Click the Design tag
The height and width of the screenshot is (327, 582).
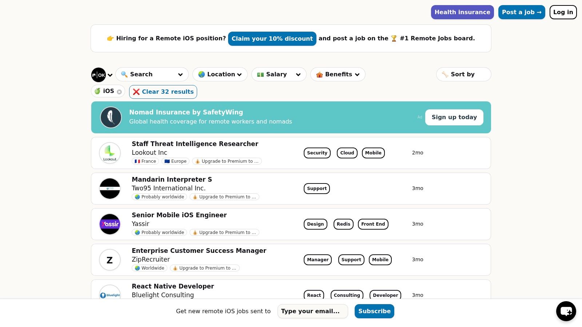tap(315, 224)
